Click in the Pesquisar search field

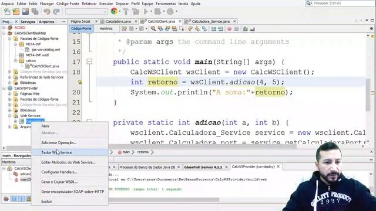(344, 3)
